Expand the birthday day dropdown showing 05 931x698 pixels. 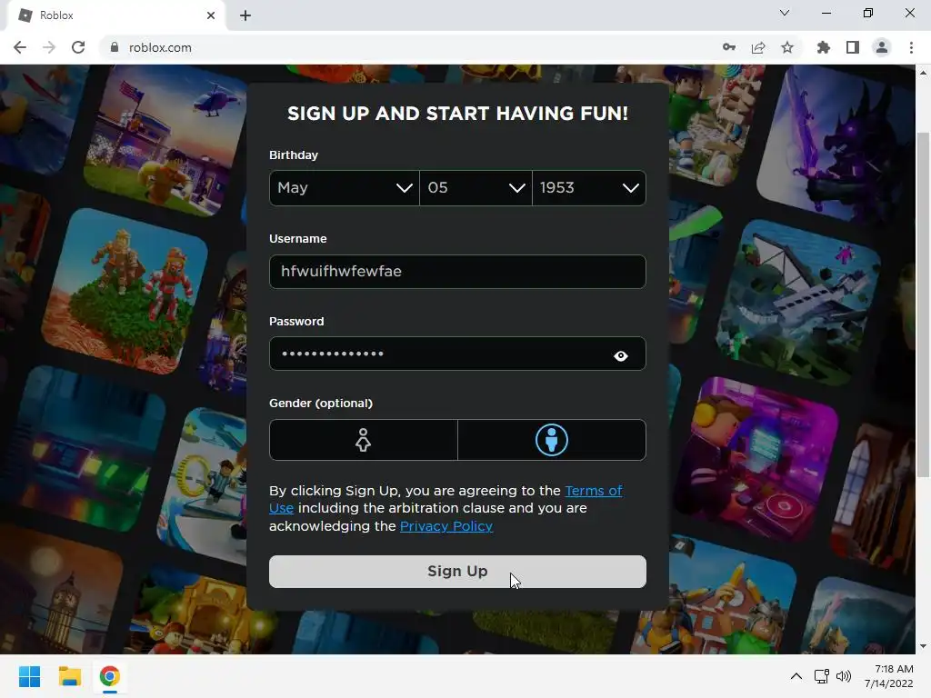[x=476, y=188]
